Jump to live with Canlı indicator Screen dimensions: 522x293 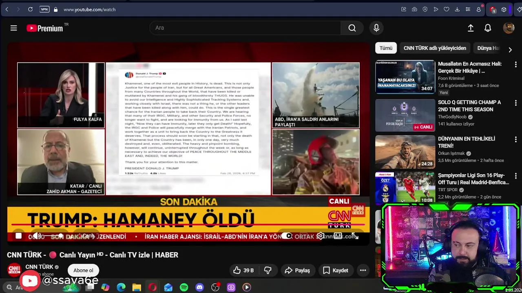(x=87, y=236)
